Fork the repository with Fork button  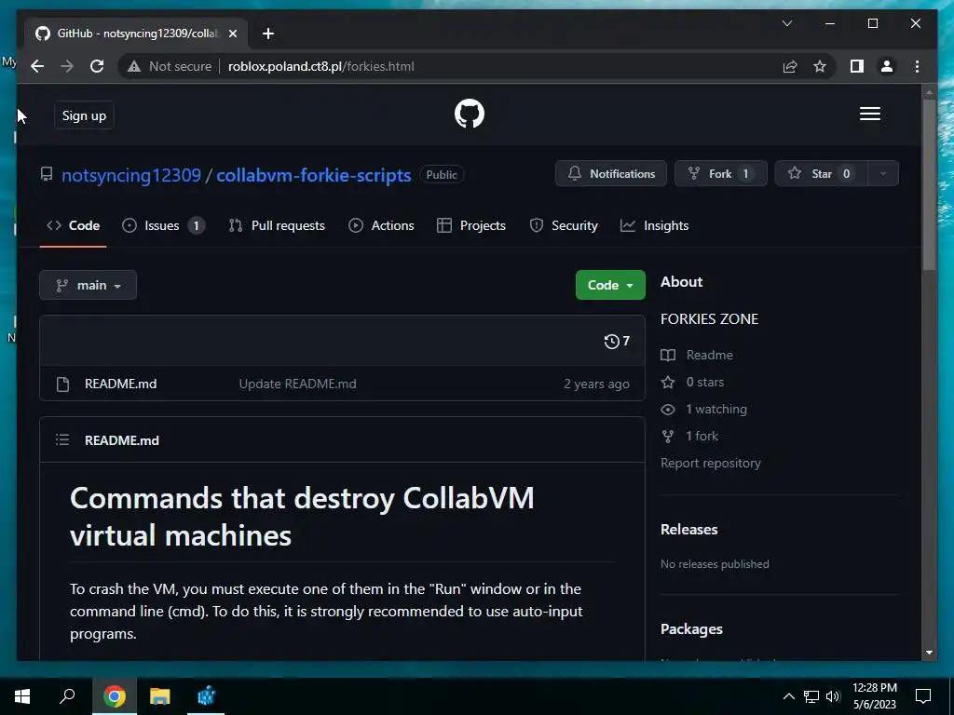click(720, 174)
